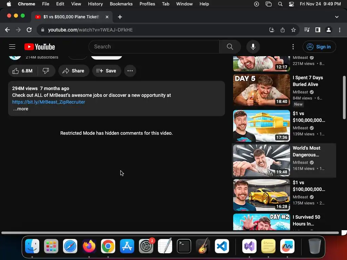Open the Profiles menu
The image size is (347, 260).
click(x=147, y=4)
